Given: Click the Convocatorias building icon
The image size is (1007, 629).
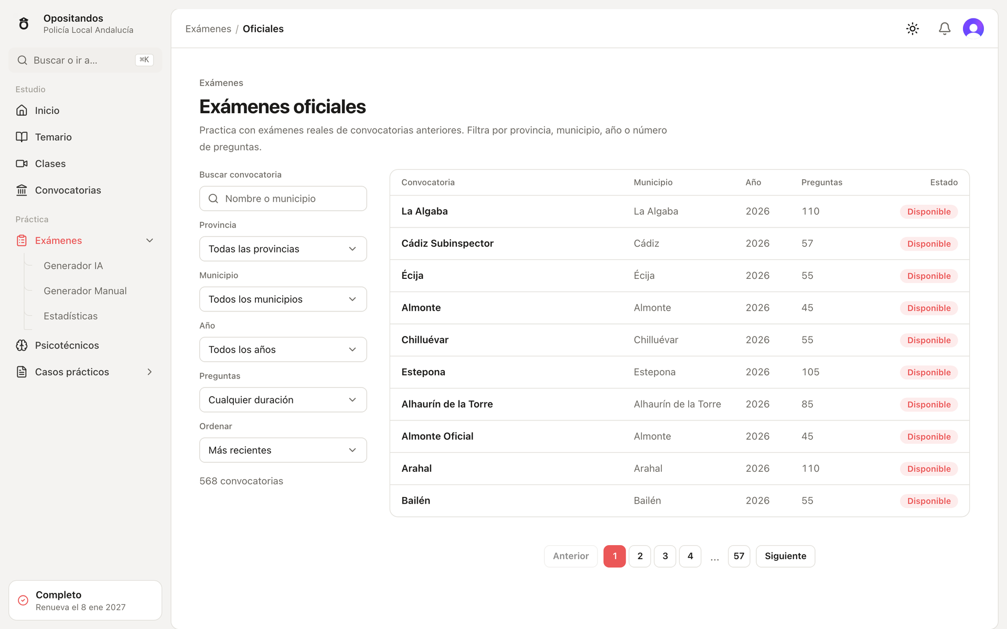Looking at the screenshot, I should pos(22,190).
